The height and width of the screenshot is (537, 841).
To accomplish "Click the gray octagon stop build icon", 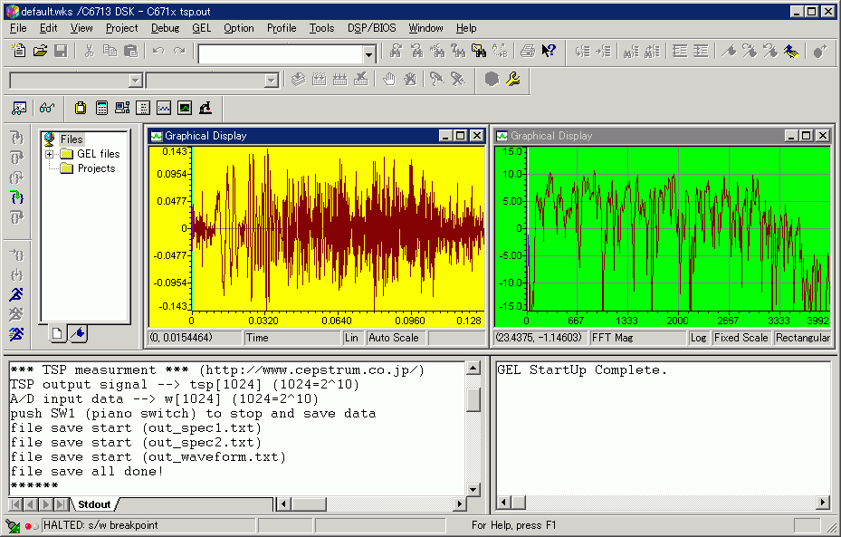I will [492, 80].
